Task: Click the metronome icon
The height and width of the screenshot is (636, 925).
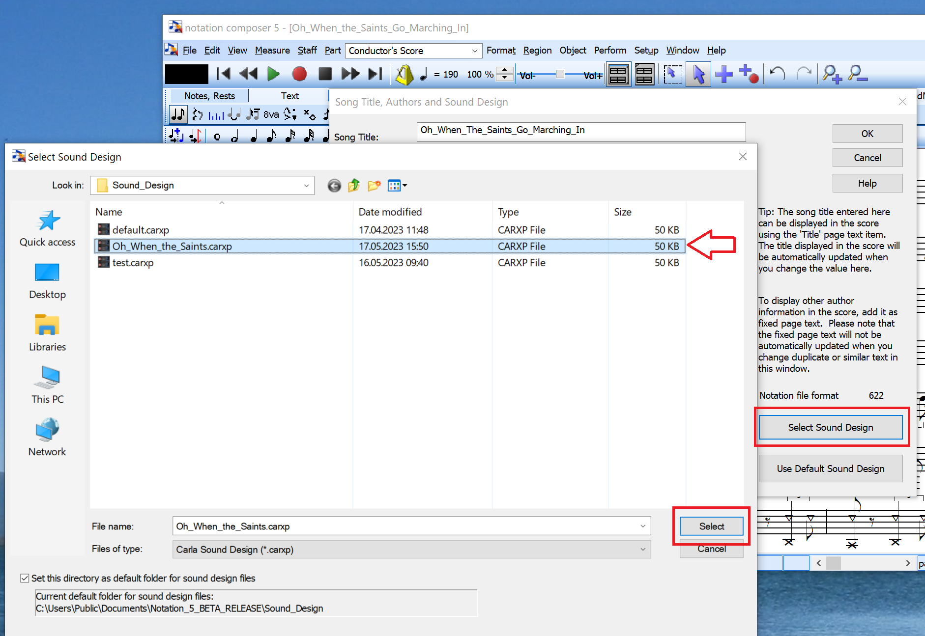Action: (x=404, y=75)
